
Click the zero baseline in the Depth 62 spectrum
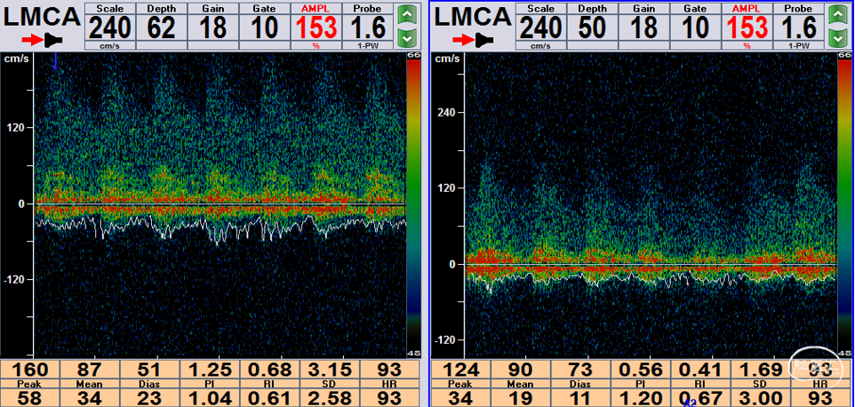(220, 204)
